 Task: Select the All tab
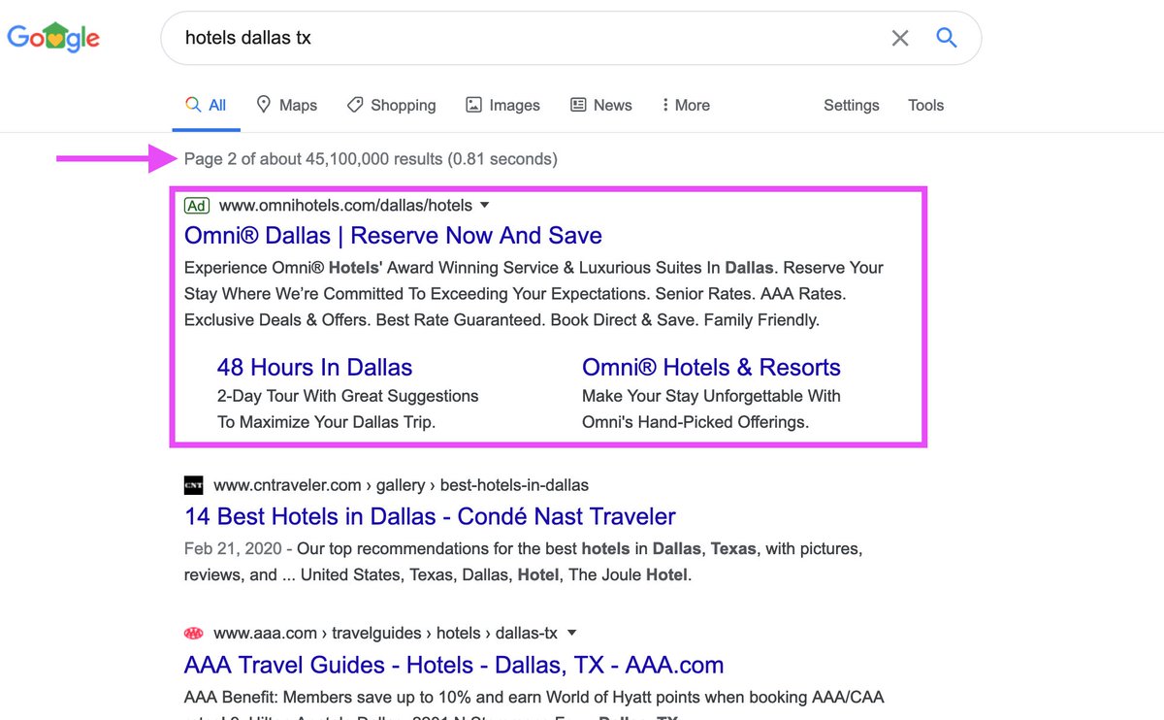(x=206, y=105)
